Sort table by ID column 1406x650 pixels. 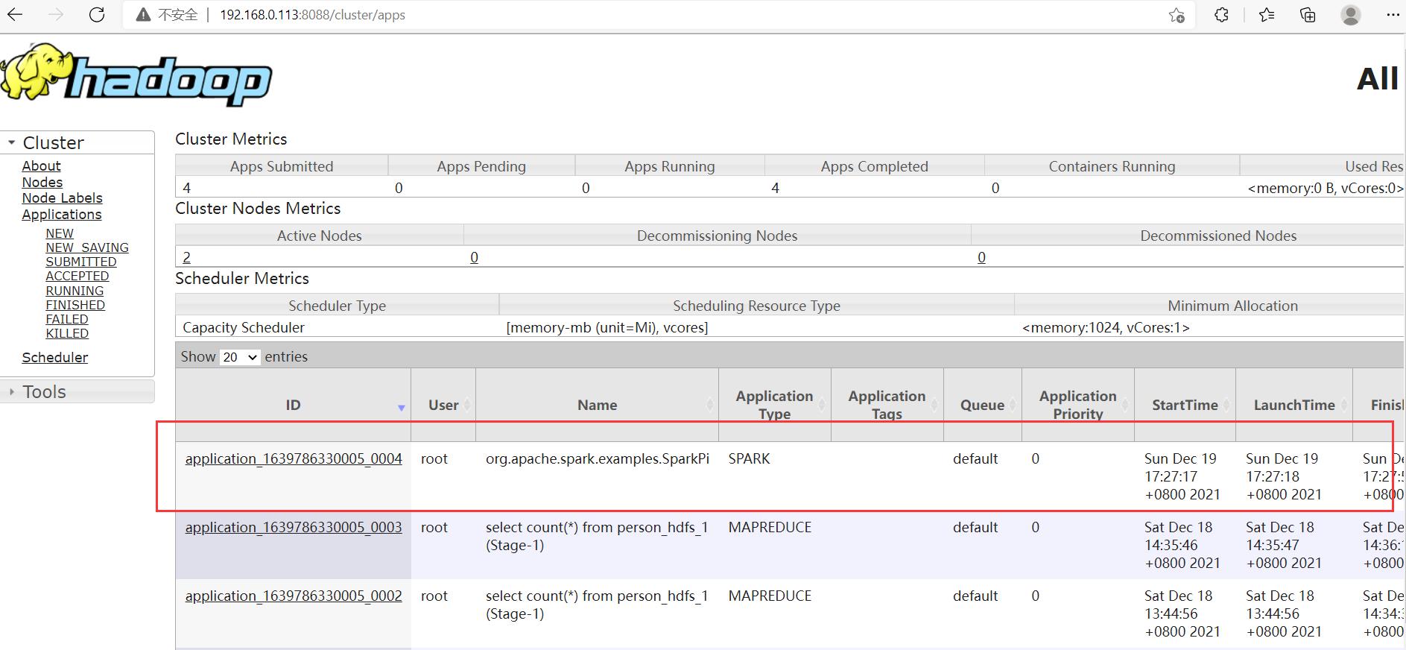[293, 405]
